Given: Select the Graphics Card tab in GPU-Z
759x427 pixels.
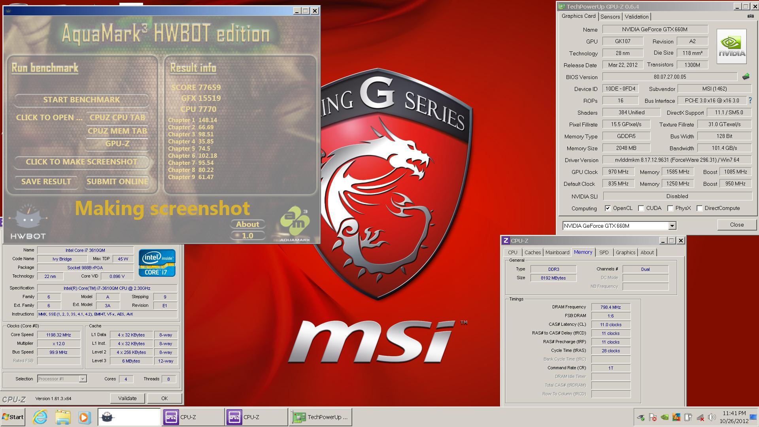Looking at the screenshot, I should 578,16.
